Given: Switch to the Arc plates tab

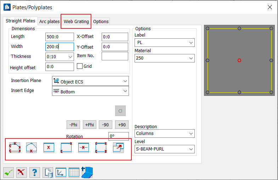Looking at the screenshot, I should [x=50, y=22].
